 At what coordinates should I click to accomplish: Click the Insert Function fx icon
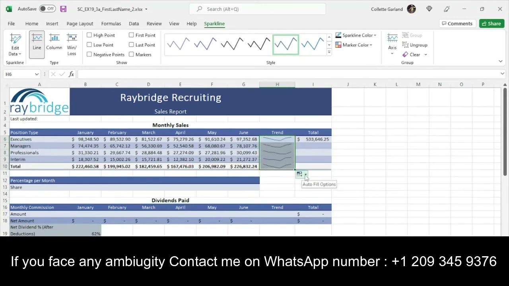point(71,74)
